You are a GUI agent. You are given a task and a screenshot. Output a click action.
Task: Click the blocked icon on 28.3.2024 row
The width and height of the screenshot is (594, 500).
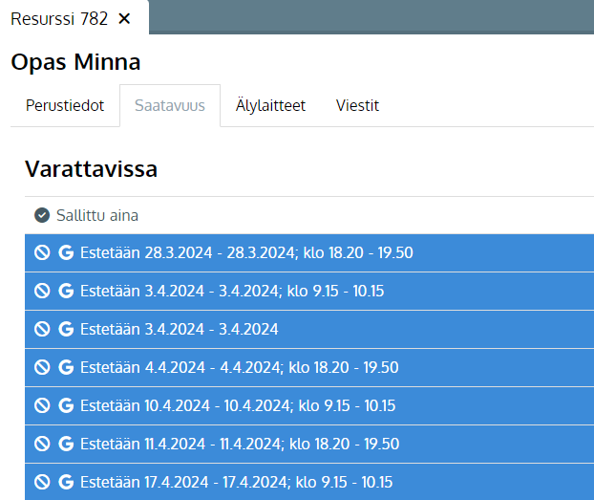(42, 252)
